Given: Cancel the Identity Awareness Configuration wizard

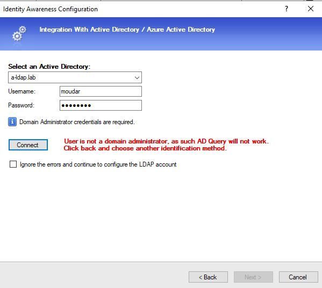Looking at the screenshot, I should tap(298, 277).
